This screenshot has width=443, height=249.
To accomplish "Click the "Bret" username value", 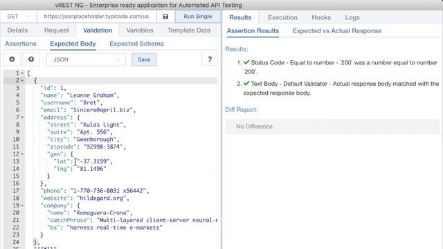I will (90, 103).
